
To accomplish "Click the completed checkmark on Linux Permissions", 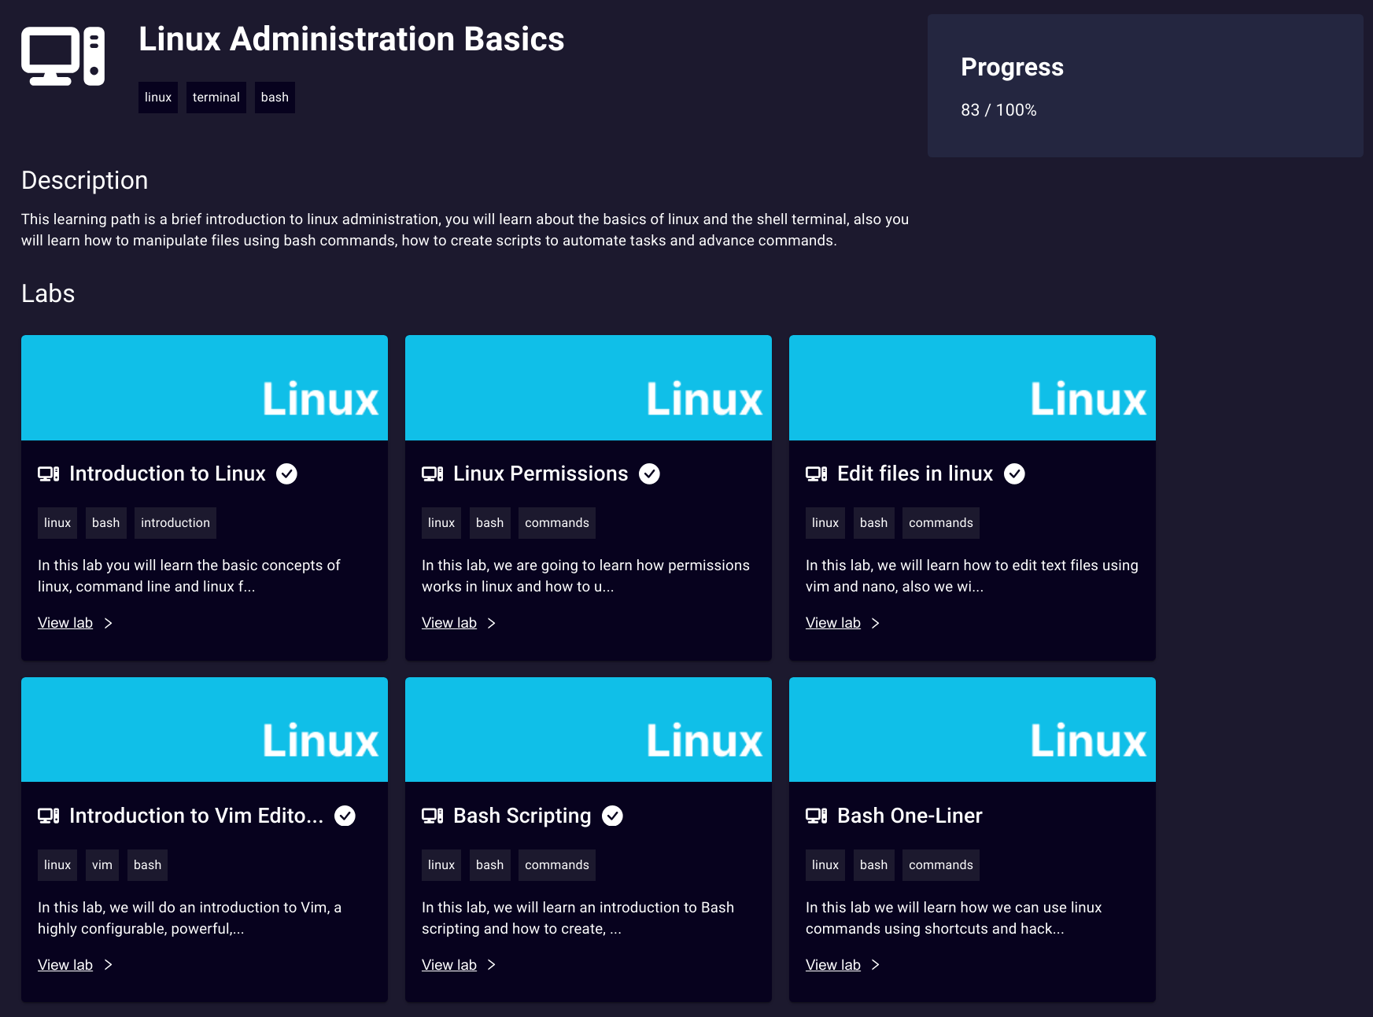I will click(649, 473).
